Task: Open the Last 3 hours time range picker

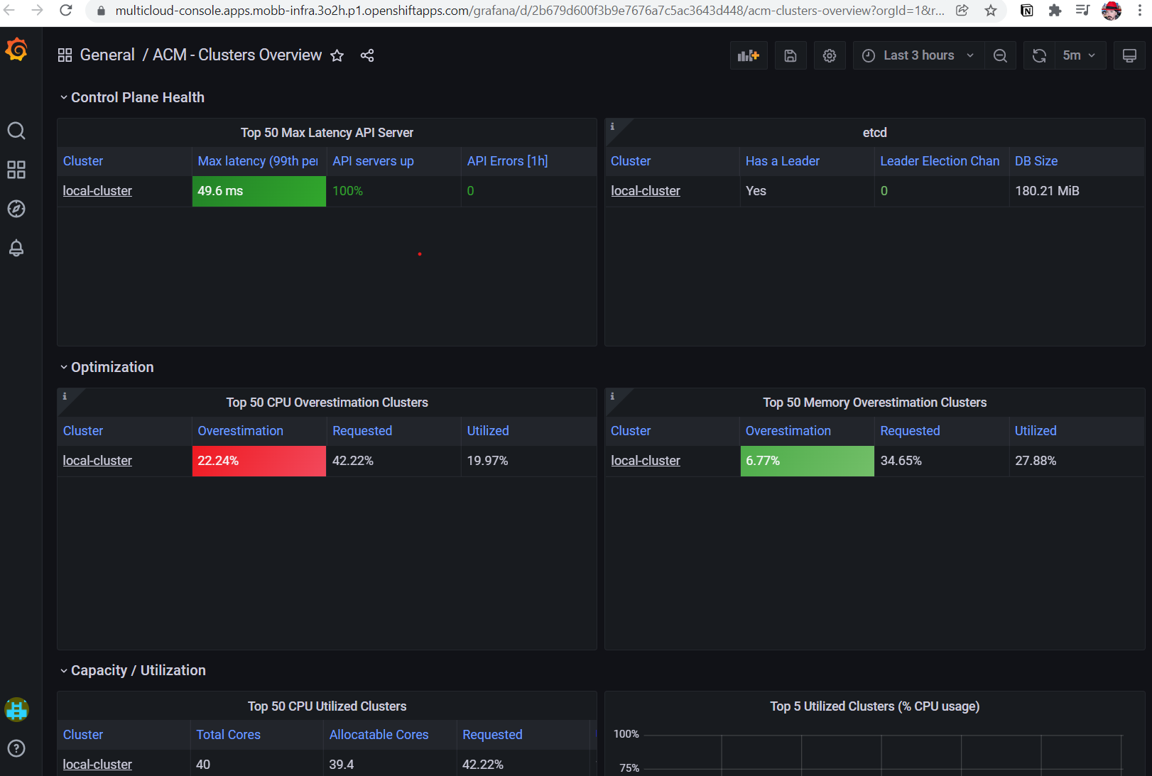Action: [918, 55]
